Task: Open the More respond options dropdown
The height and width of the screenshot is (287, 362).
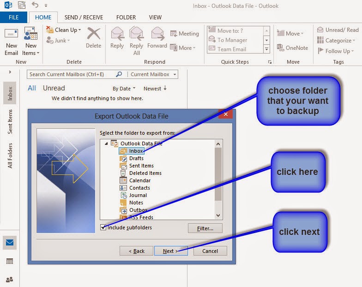Action: pyautogui.click(x=183, y=48)
